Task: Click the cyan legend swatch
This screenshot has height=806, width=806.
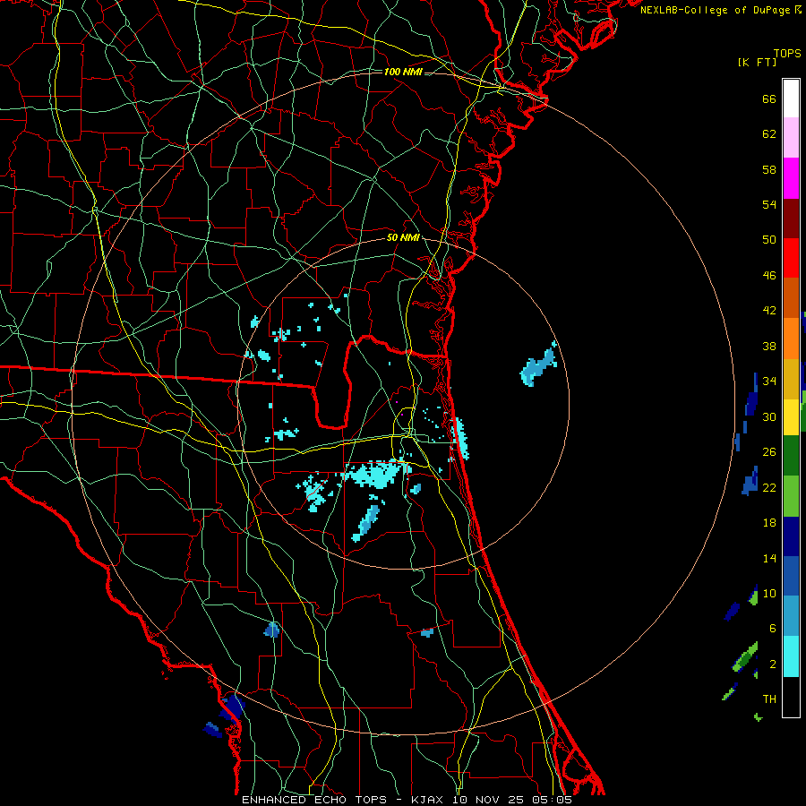Action: tap(791, 656)
